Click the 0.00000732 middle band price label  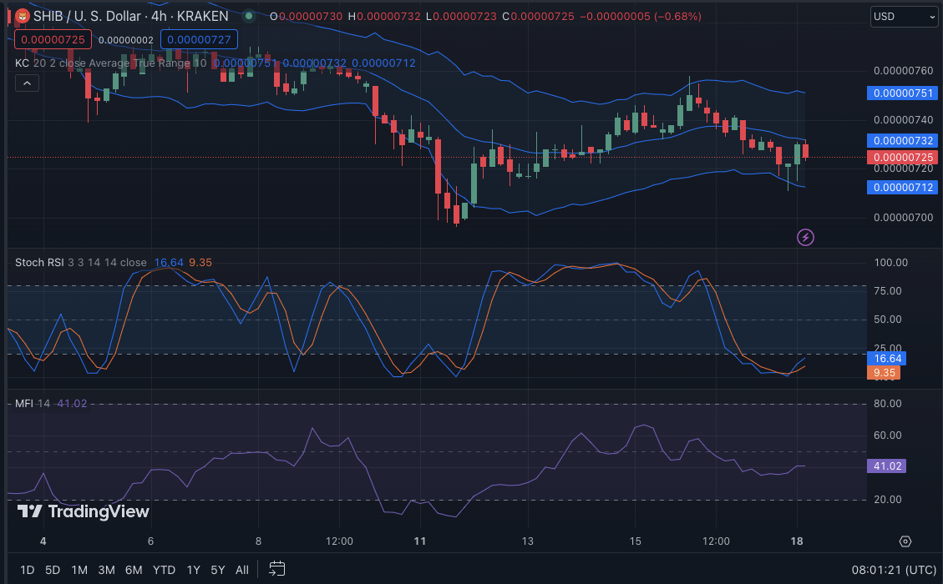pyautogui.click(x=903, y=141)
